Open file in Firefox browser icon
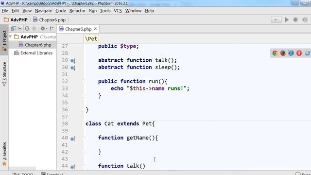Viewport: 311px width, 175px height. (x=283, y=53)
